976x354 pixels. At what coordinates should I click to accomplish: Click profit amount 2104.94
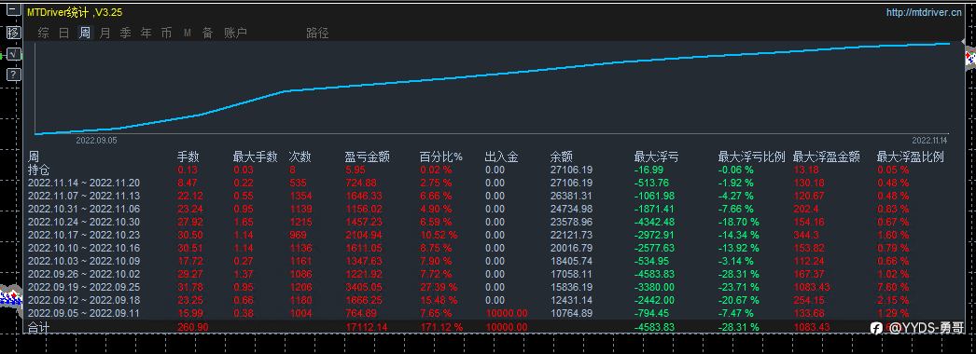pyautogui.click(x=364, y=235)
